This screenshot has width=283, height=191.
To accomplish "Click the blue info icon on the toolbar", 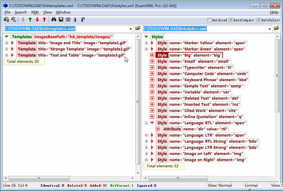I will (75, 19).
